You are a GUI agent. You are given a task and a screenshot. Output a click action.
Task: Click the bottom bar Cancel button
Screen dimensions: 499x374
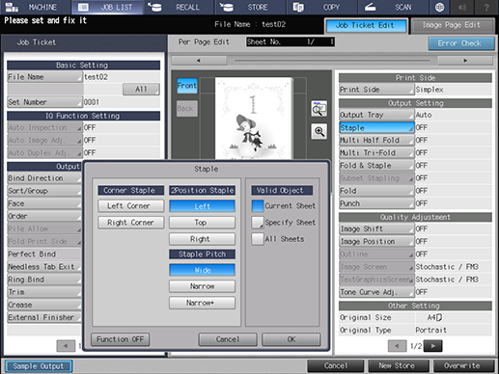click(336, 366)
